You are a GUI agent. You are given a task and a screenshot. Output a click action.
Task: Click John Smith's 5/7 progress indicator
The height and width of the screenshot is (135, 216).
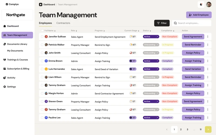tap(133, 53)
